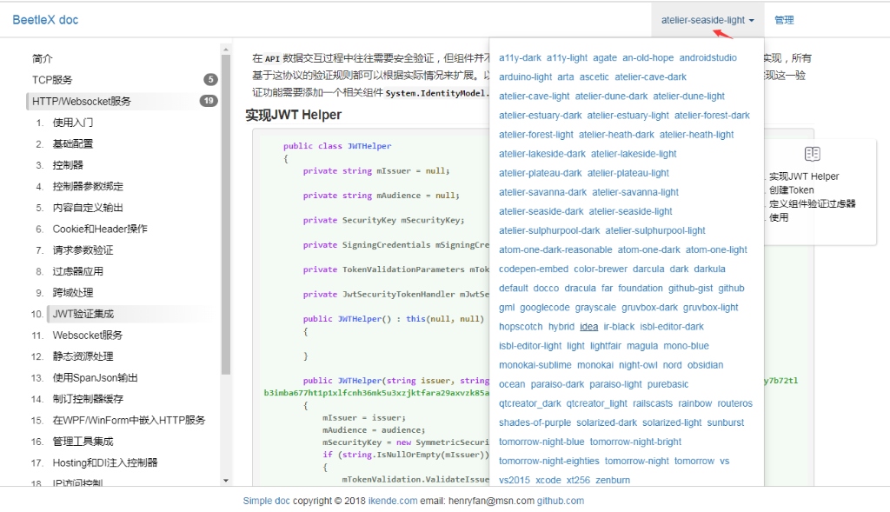Apply the github-gist code theme
The height and width of the screenshot is (512, 890).
click(x=690, y=289)
